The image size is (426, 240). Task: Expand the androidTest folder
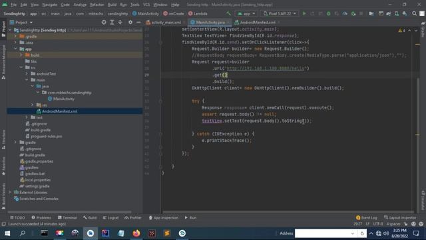pyautogui.click(x=27, y=73)
